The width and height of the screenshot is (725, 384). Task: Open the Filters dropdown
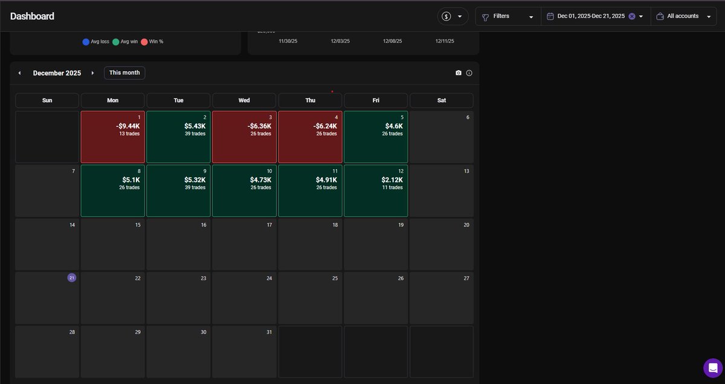tap(508, 16)
